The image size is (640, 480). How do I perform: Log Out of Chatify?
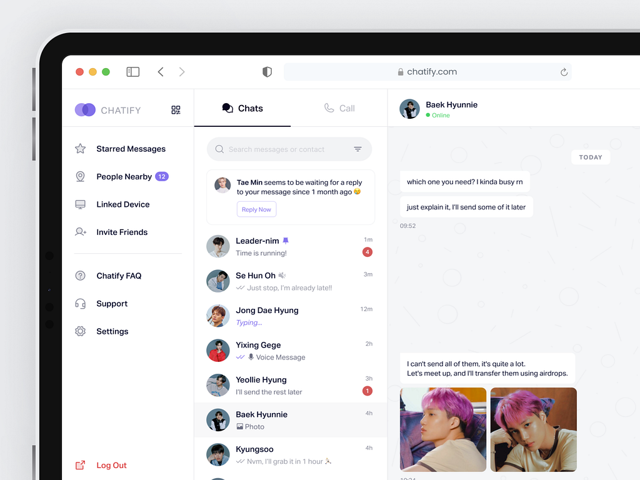click(x=111, y=465)
